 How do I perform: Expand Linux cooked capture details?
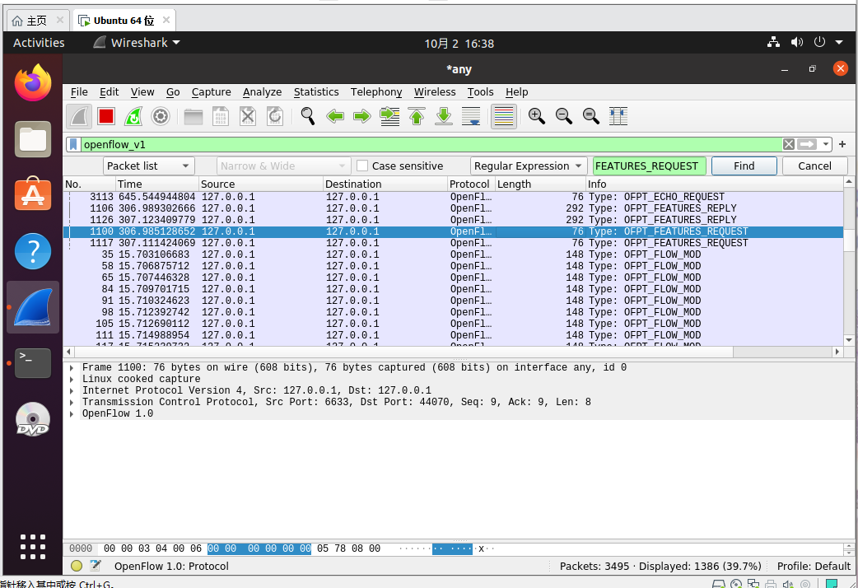[x=72, y=380]
